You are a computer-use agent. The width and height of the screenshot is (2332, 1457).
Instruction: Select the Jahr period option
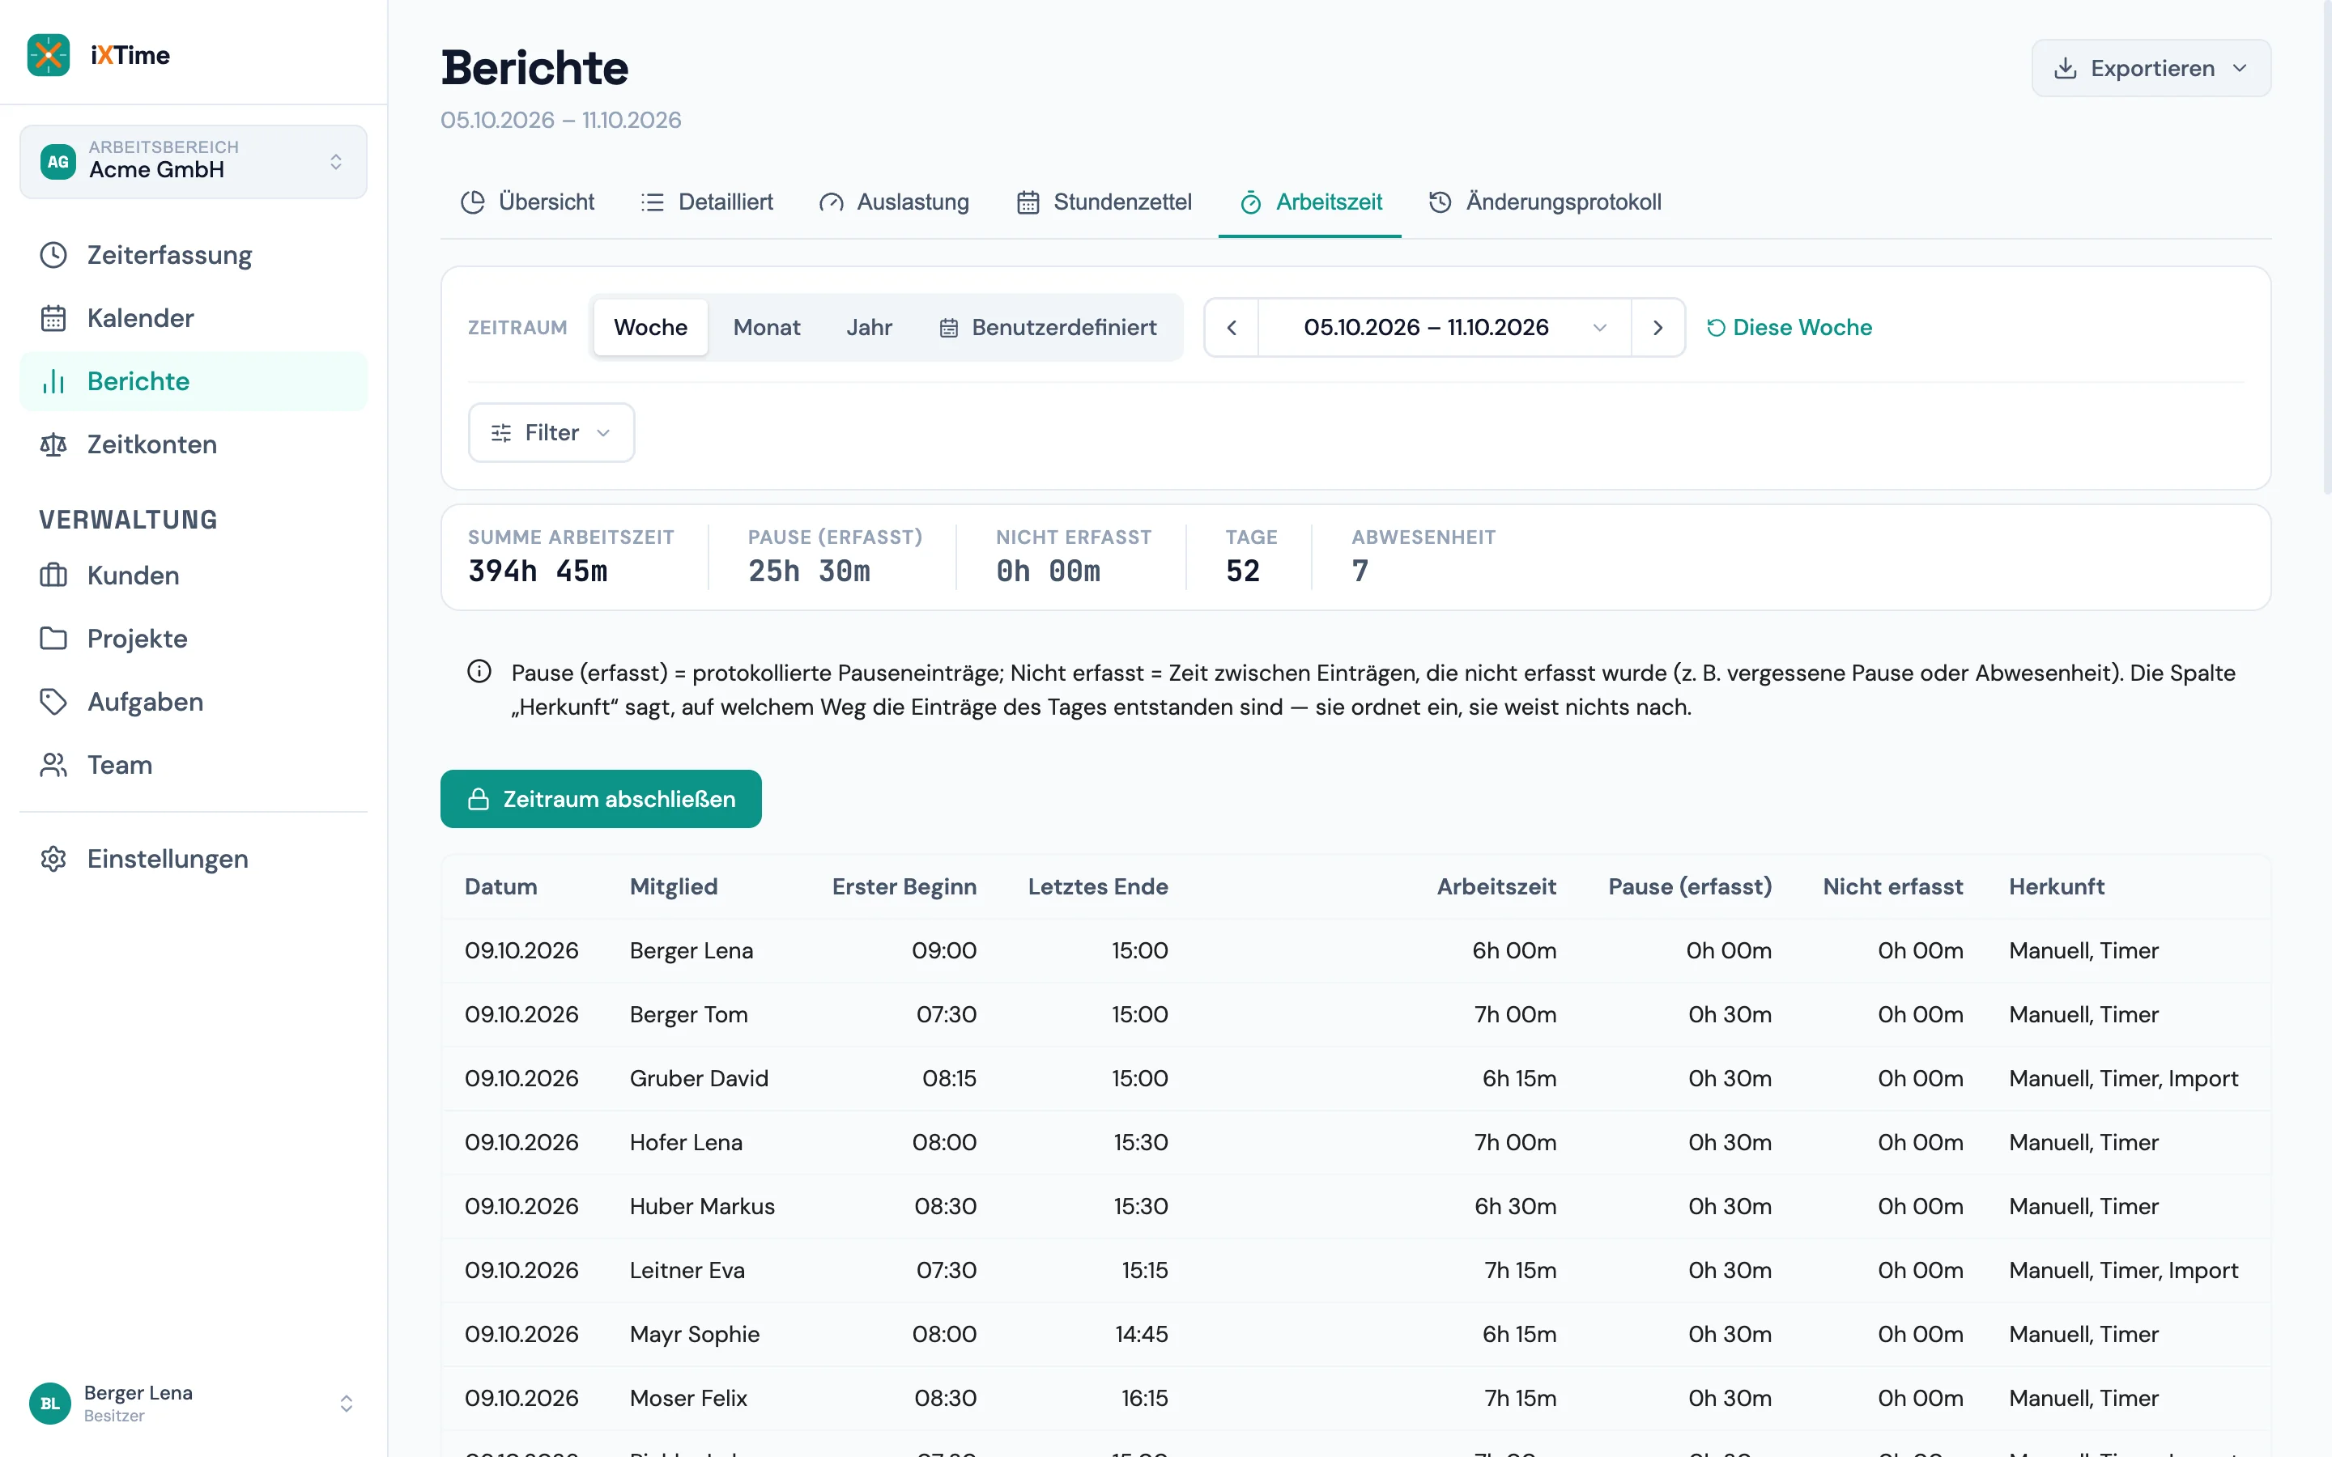[869, 328]
